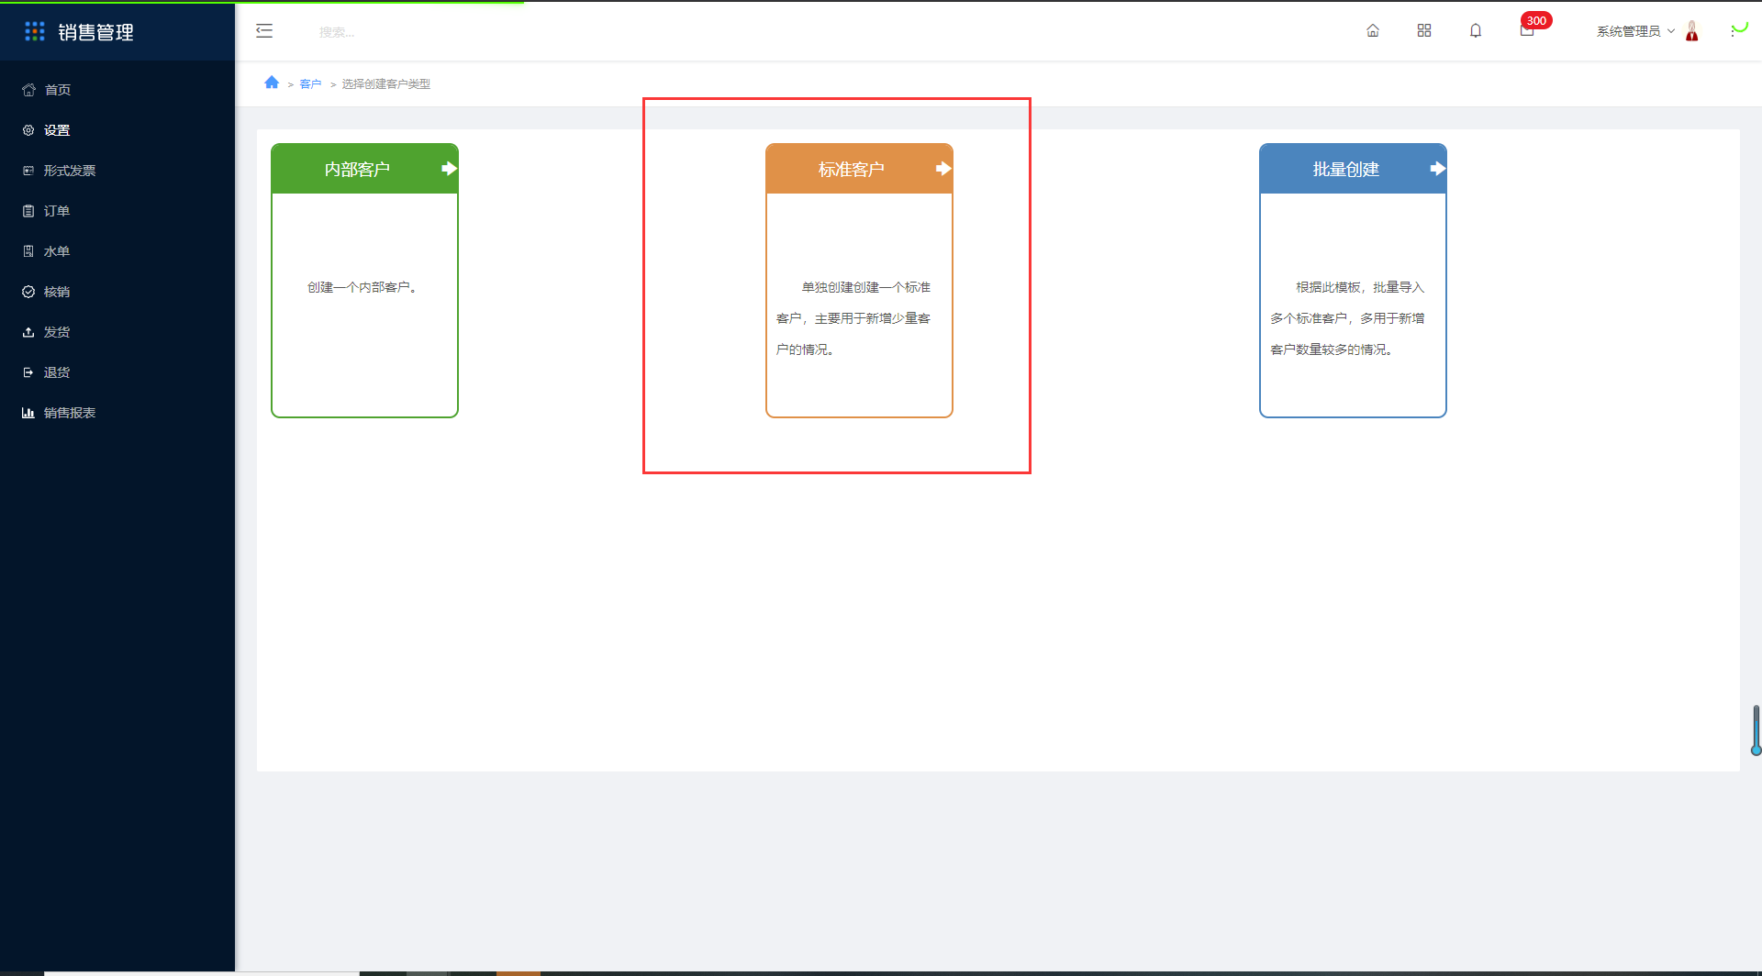Screen dimensions: 1762x976
Task: Select the 内部客户 card header
Action: (x=364, y=169)
